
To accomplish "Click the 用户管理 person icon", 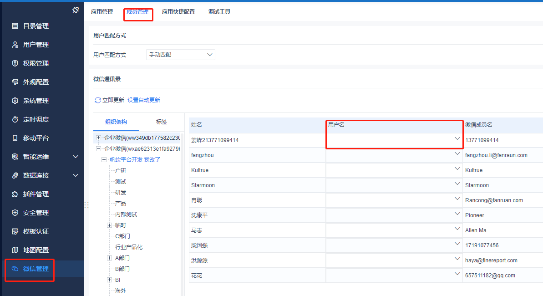I will (15, 45).
